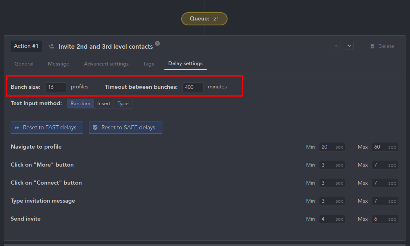410x246 pixels.
Task: Click the Queue 21 badge
Action: click(x=204, y=19)
